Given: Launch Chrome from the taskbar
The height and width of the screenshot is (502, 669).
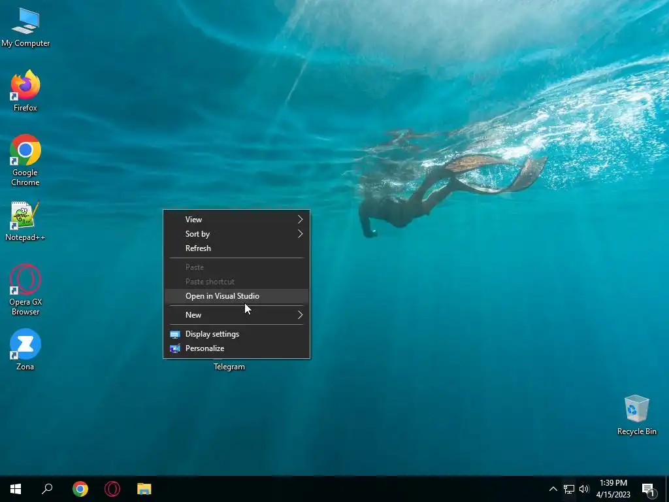Looking at the screenshot, I should [x=80, y=489].
